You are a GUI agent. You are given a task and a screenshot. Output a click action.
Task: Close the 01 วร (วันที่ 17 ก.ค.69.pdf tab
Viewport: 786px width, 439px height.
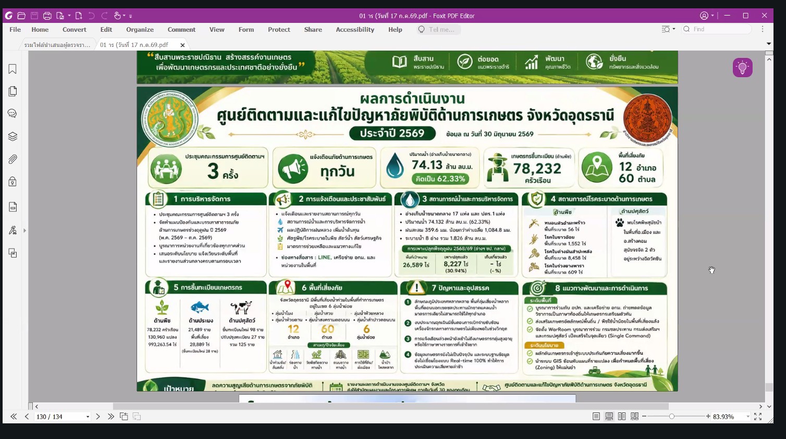[x=182, y=45]
